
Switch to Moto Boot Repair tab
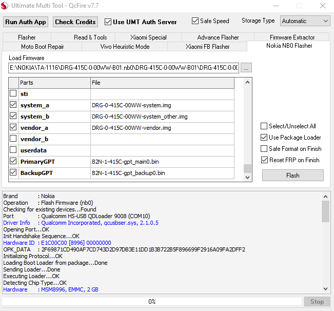[x=43, y=46]
